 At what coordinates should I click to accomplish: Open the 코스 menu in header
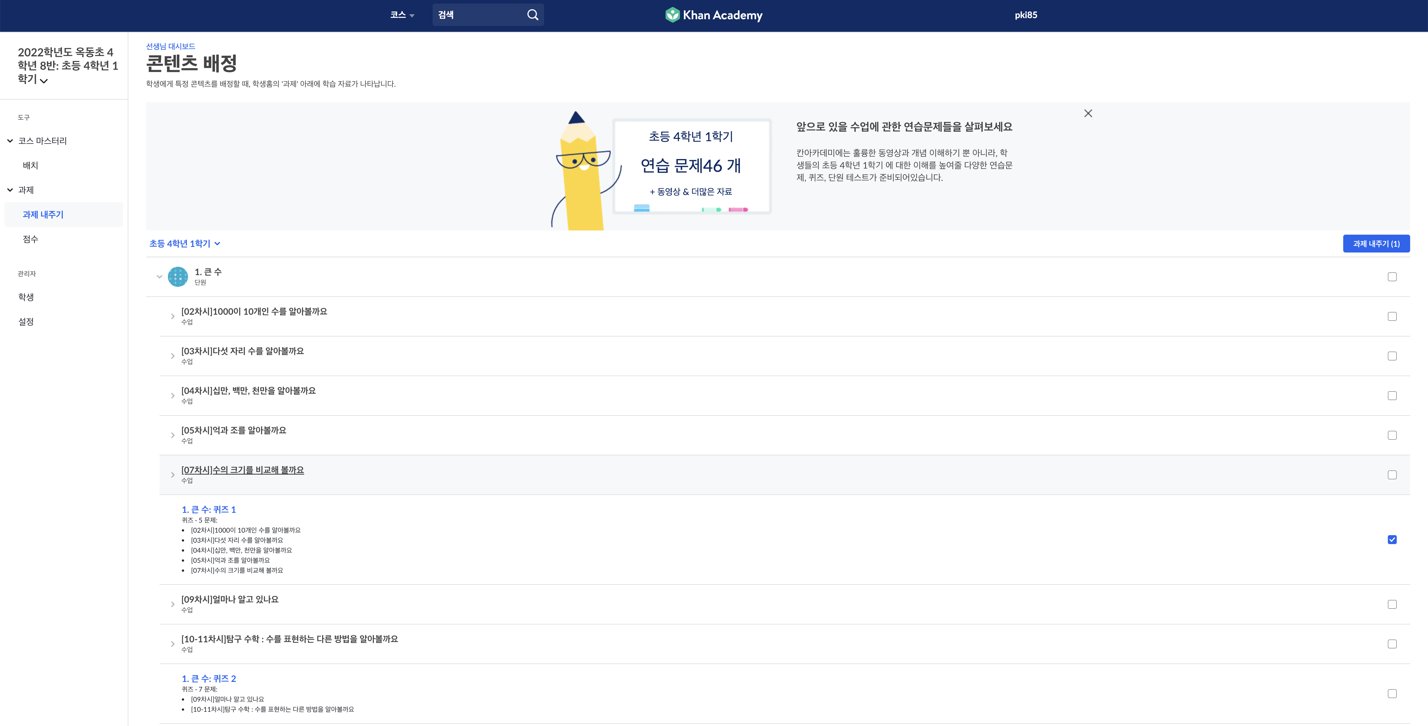[402, 15]
